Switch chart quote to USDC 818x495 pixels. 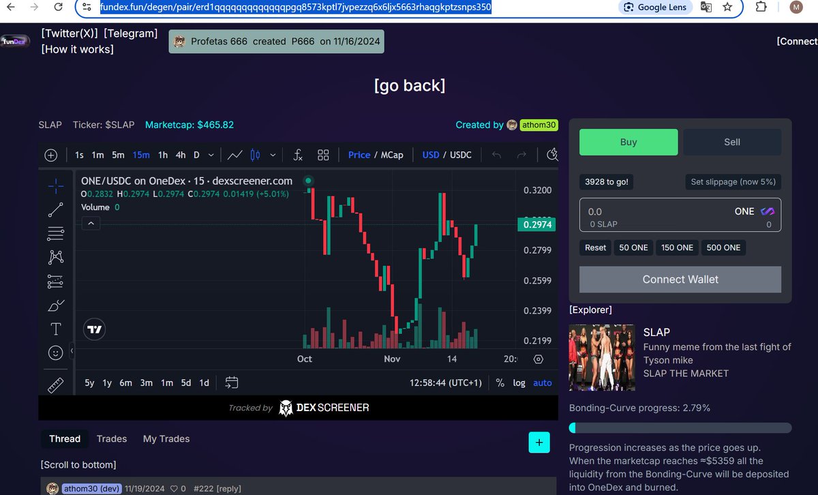coord(461,155)
